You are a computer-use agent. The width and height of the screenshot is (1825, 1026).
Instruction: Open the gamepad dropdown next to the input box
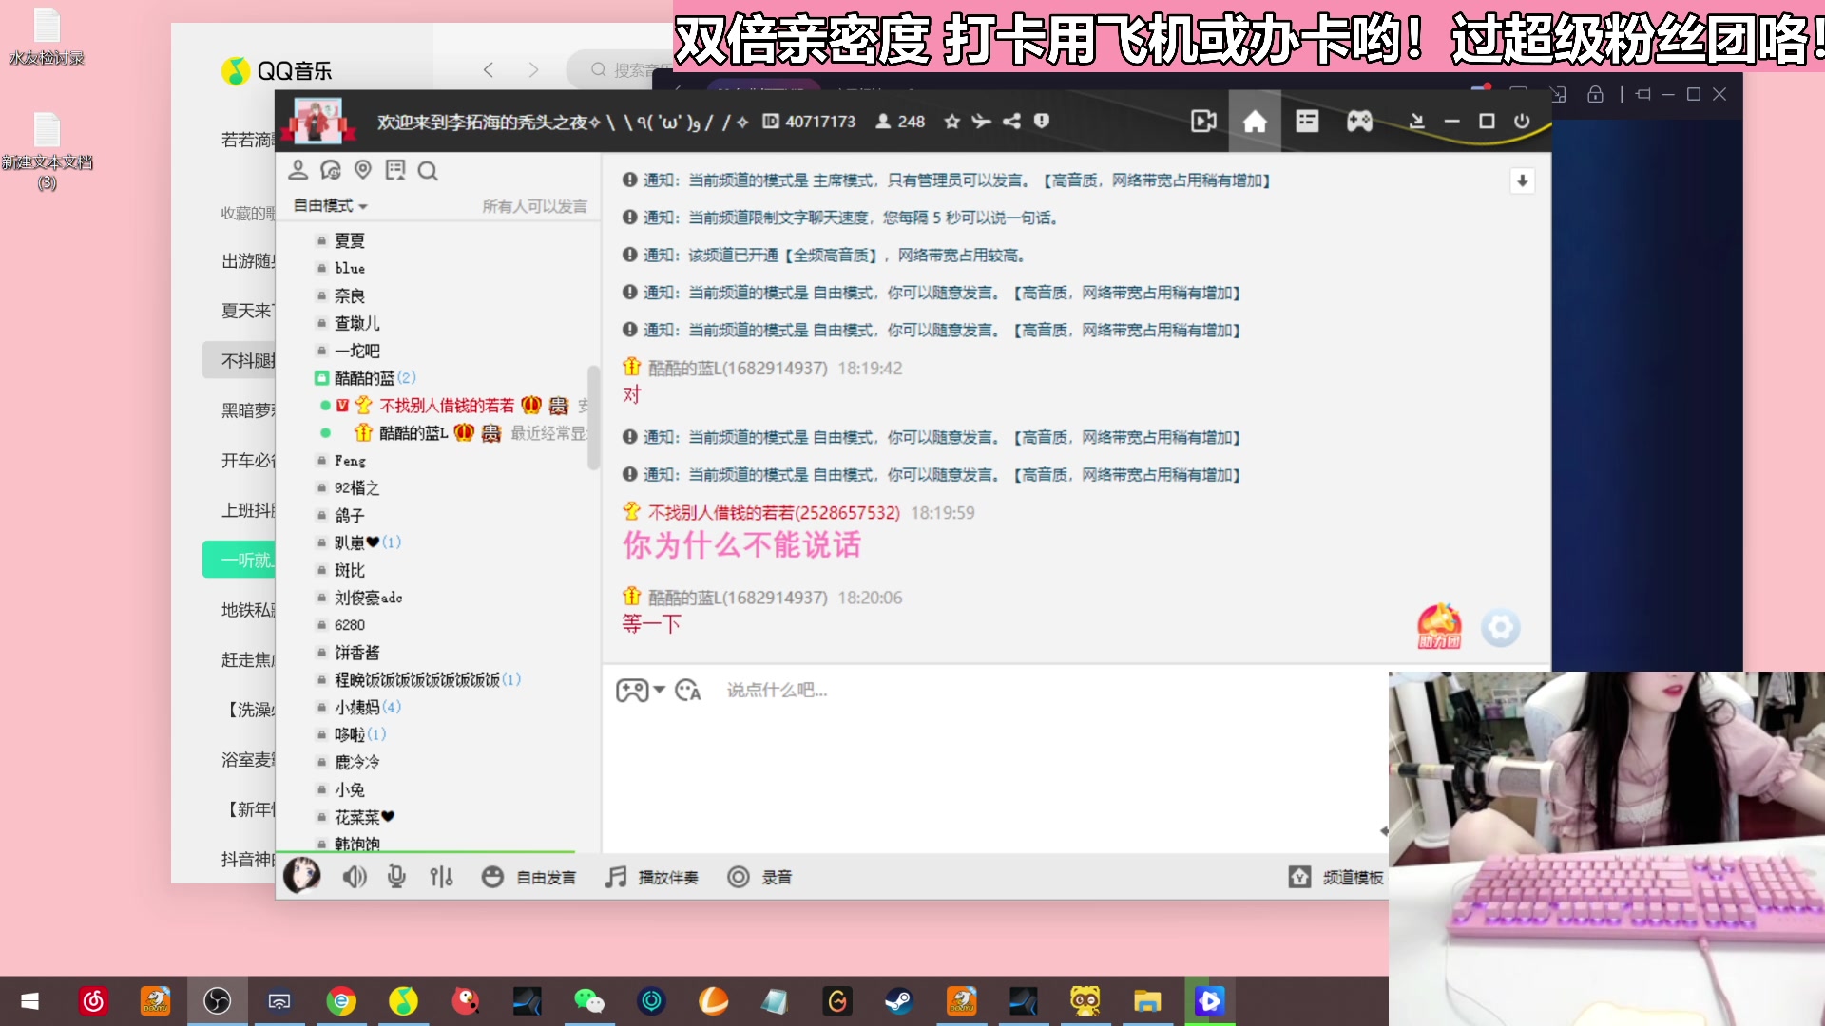pyautogui.click(x=640, y=691)
